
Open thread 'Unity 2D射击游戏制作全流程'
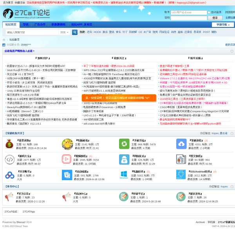tap(23, 91)
